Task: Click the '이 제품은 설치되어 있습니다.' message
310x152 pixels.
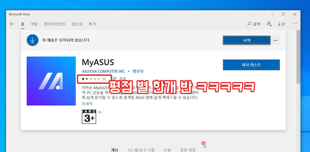Action: [66, 40]
